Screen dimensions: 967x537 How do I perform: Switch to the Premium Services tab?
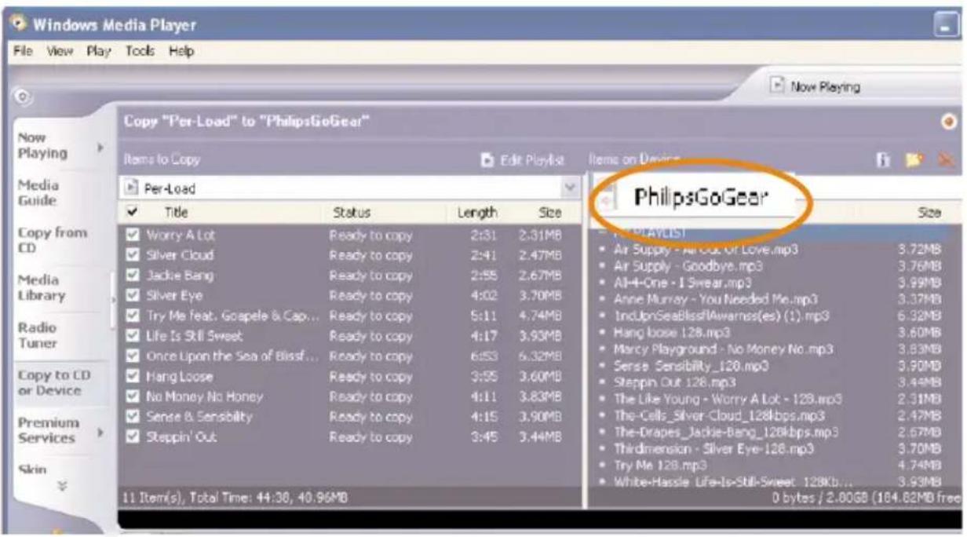[x=60, y=430]
